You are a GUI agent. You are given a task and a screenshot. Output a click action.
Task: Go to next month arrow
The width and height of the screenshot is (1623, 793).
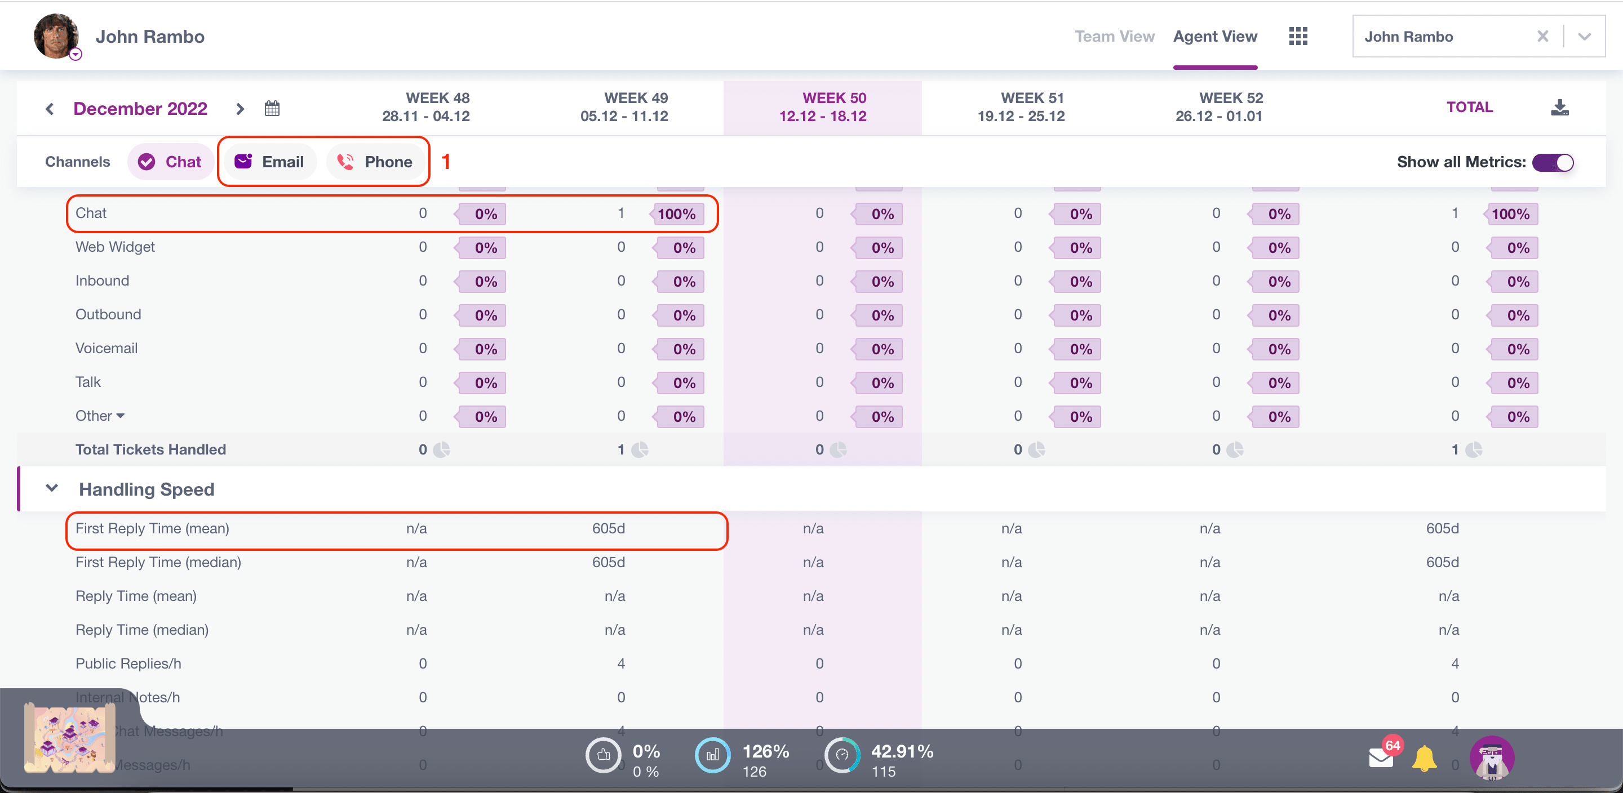[240, 109]
